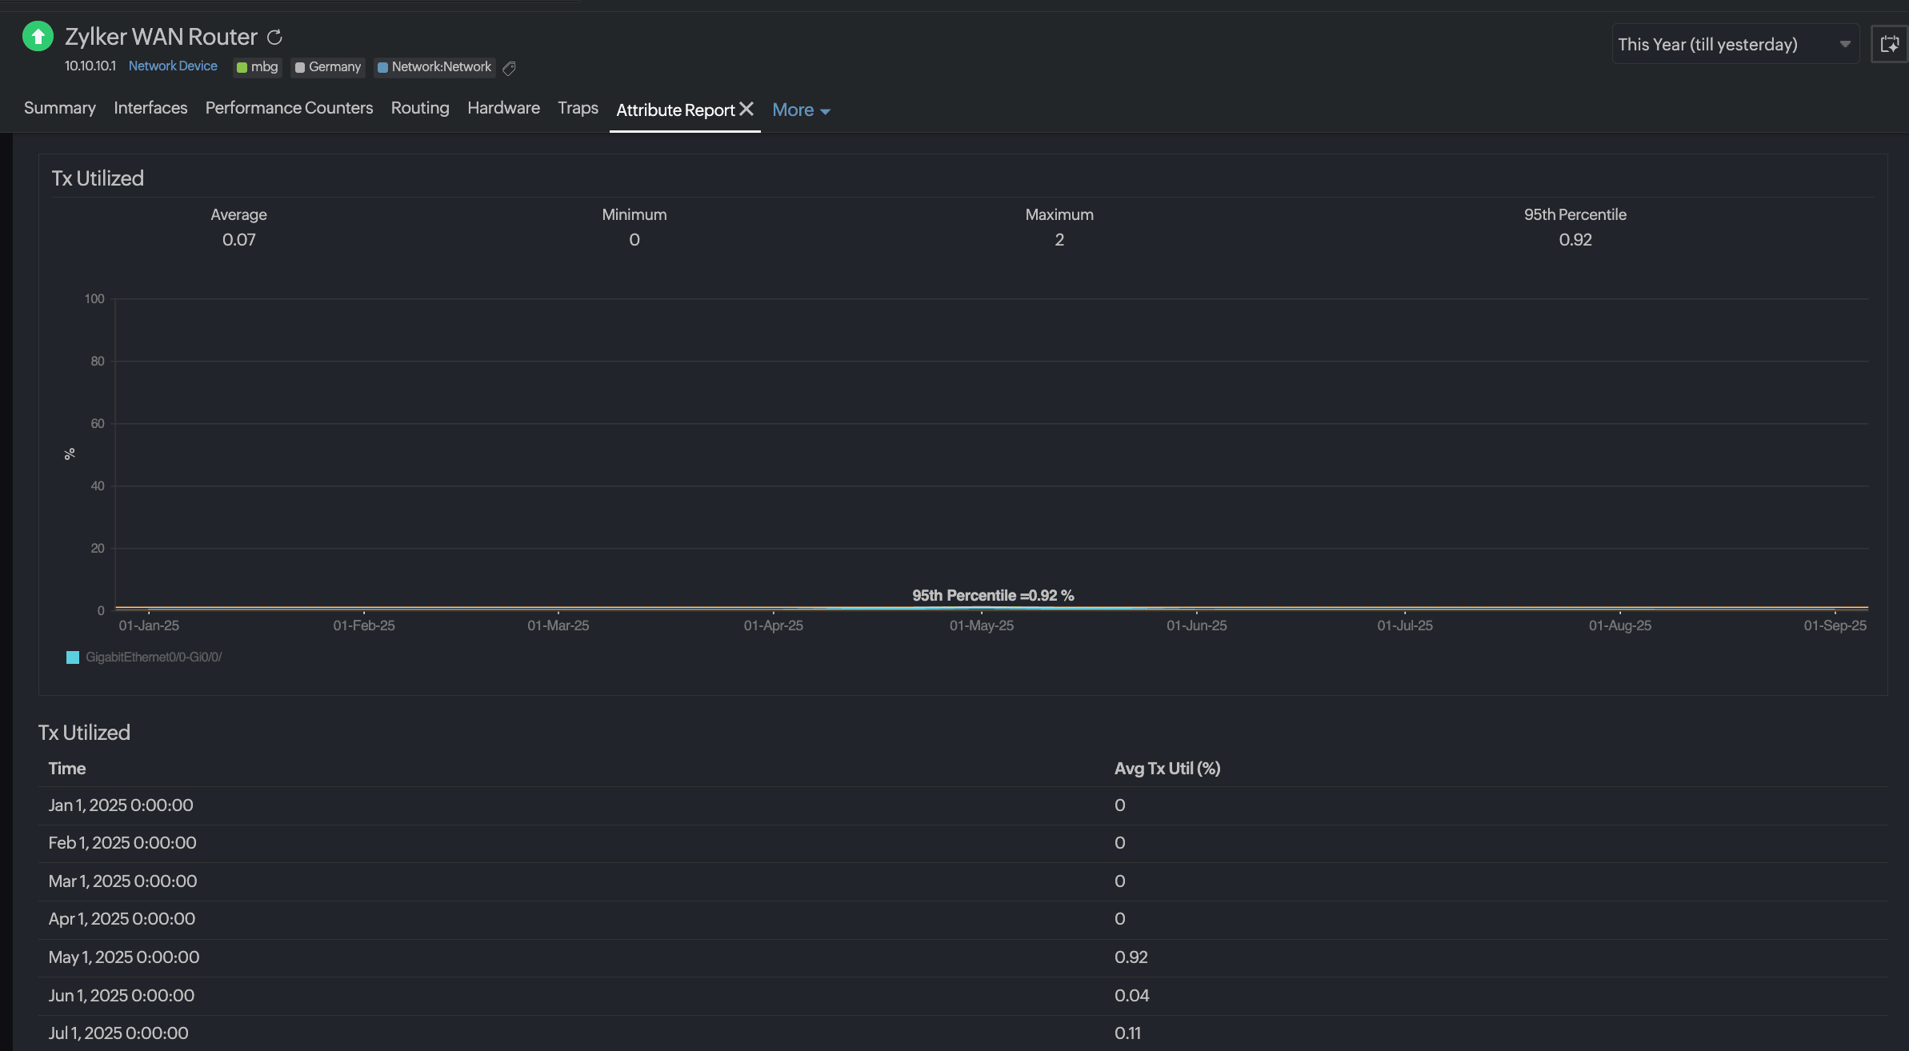Image resolution: width=1909 pixels, height=1051 pixels.
Task: View the Traps tab
Action: point(578,108)
